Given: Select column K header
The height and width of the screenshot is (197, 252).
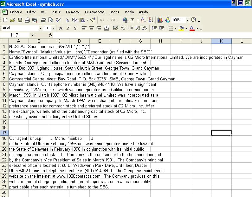Looking at the screenshot, I should 221,41.
